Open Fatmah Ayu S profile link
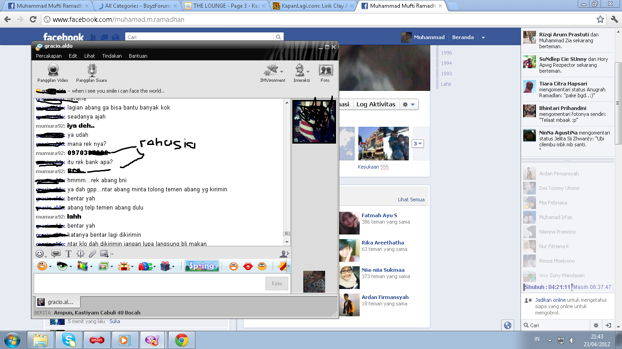Viewport: 622px width, 349px height. [x=379, y=215]
